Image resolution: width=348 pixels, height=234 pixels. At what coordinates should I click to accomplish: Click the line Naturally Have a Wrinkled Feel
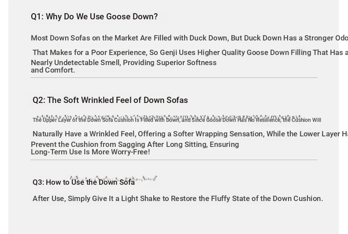tap(190, 134)
